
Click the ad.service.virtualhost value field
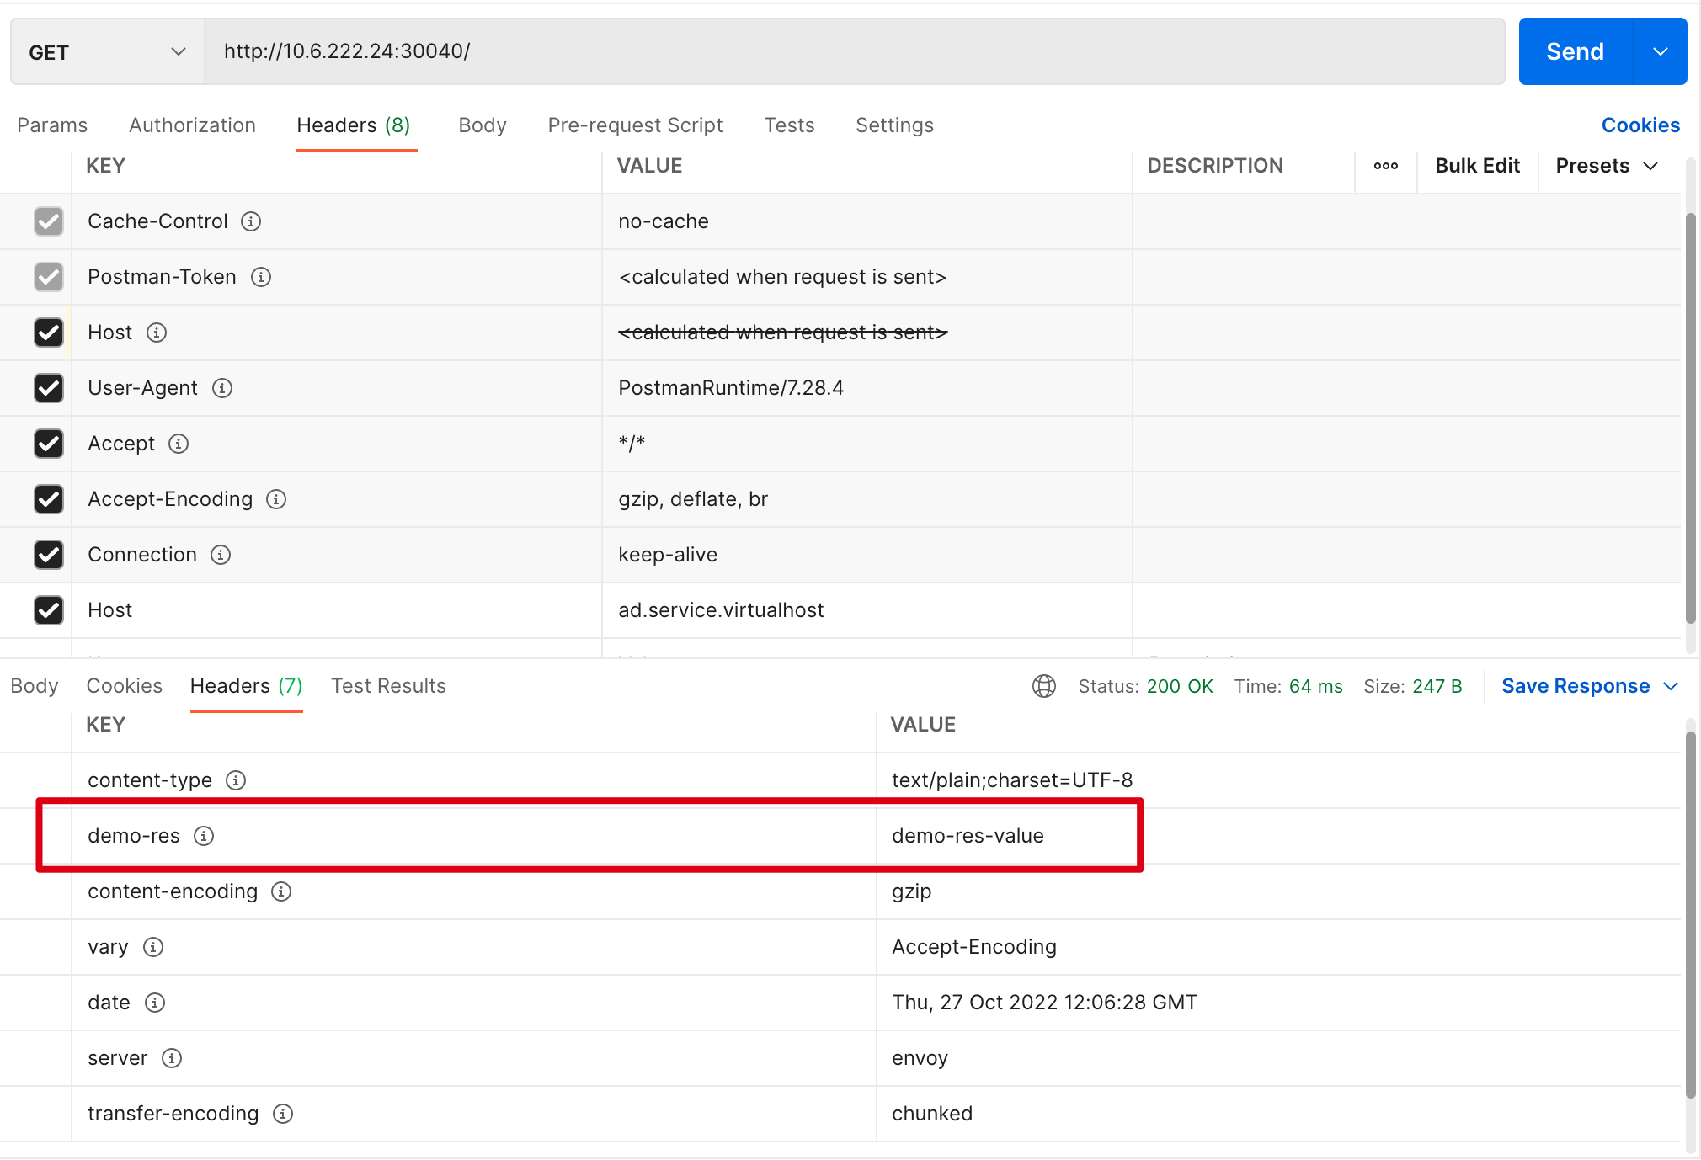(x=866, y=610)
